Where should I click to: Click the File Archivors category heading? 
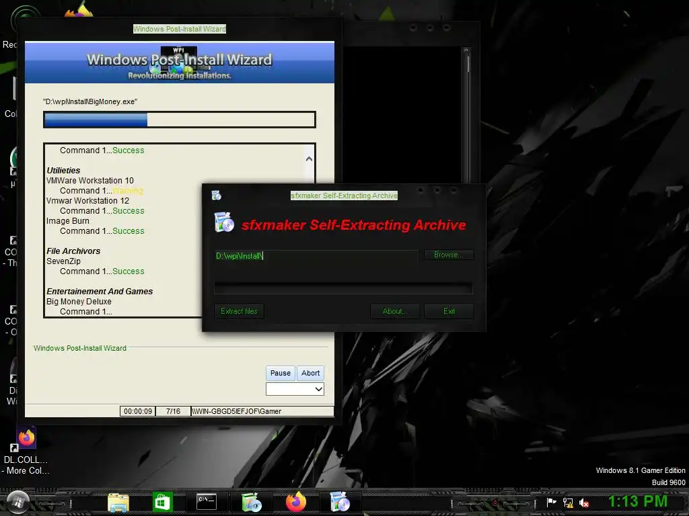(73, 251)
